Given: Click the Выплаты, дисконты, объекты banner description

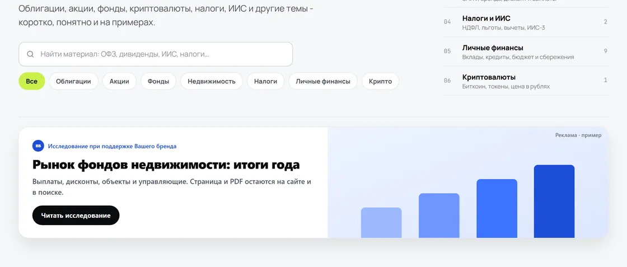Looking at the screenshot, I should point(172,187).
